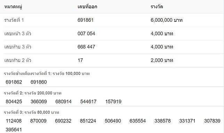Screen dimensions: 224x133
Task: Click the last three digits 668 447
Action: pos(86,47)
